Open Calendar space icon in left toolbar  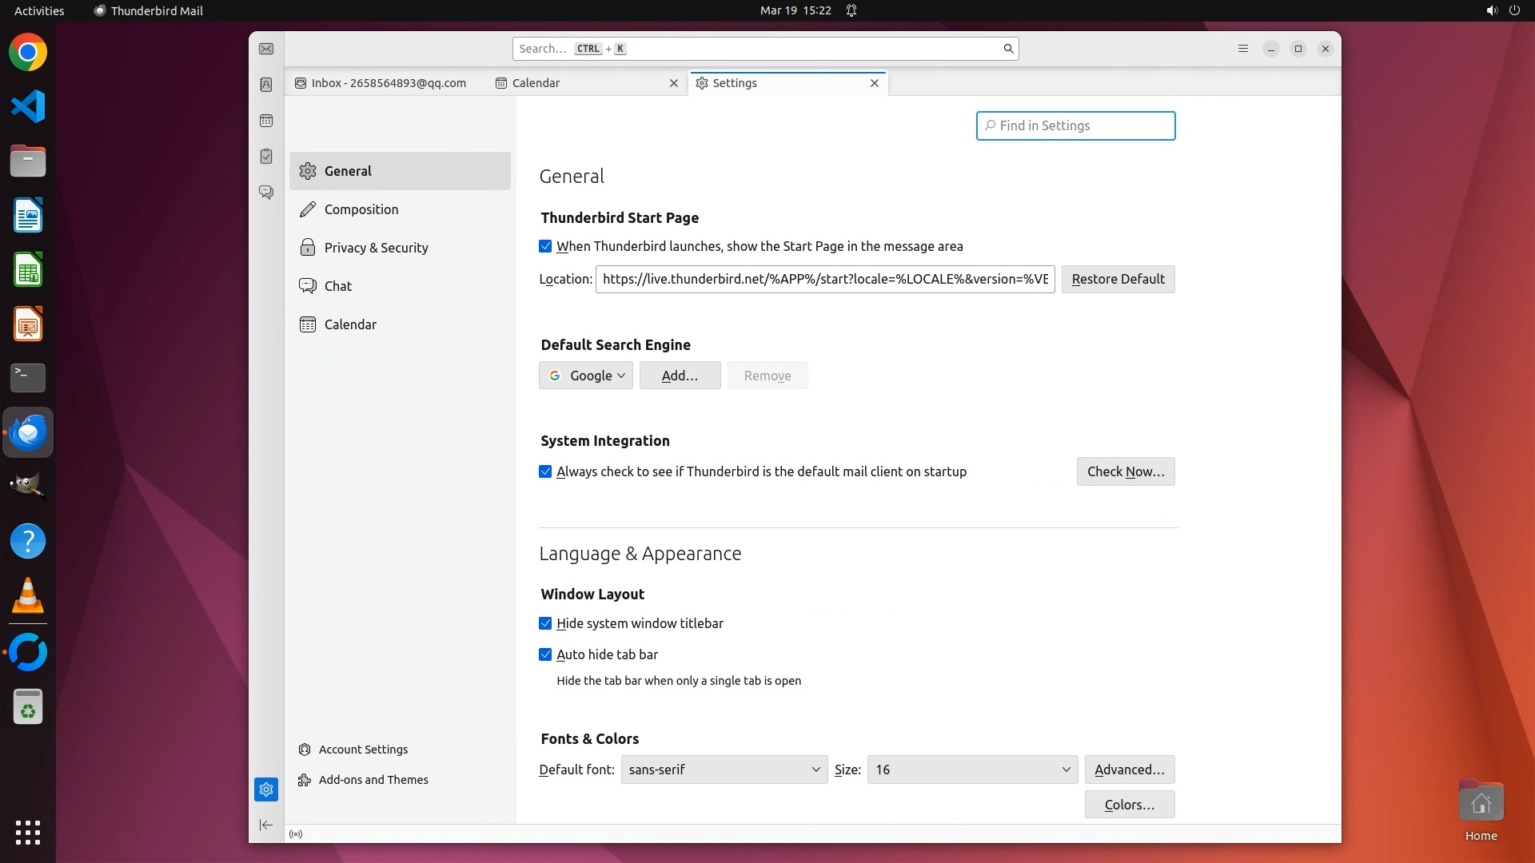click(266, 121)
